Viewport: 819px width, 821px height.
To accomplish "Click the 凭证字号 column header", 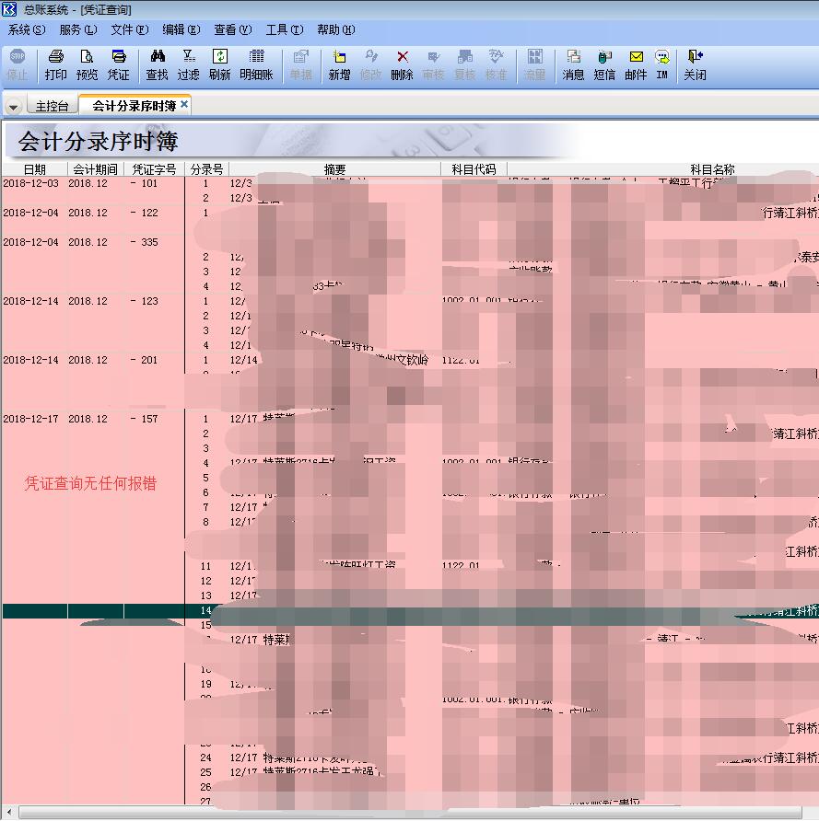I will pyautogui.click(x=154, y=169).
